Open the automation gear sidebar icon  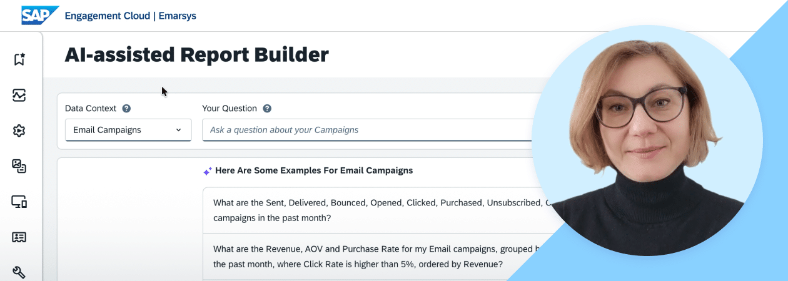tap(19, 131)
